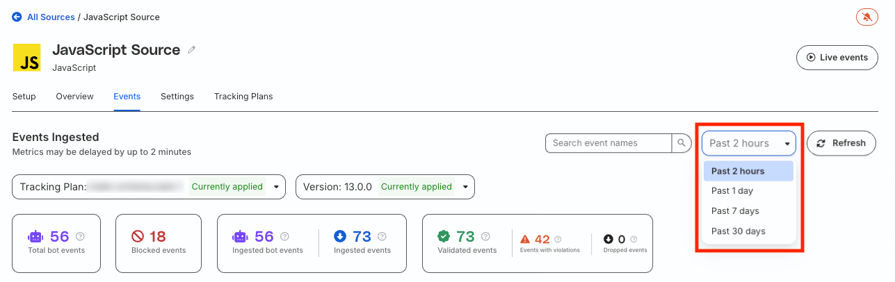Click the Blocked events count 18

click(x=158, y=236)
